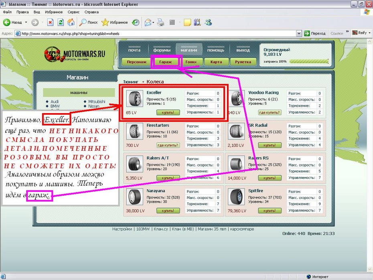Click the заправка fuel progress bar

pyautogui.click(x=309, y=61)
